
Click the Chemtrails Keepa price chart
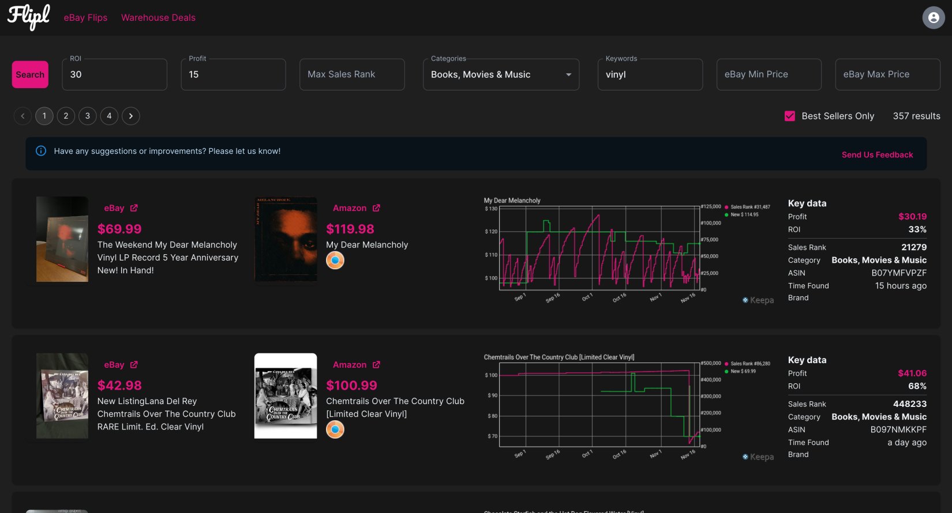(x=629, y=408)
